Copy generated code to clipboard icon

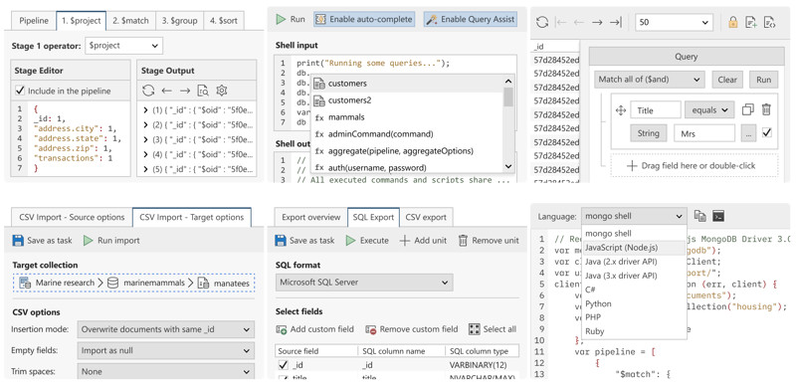pyautogui.click(x=700, y=216)
